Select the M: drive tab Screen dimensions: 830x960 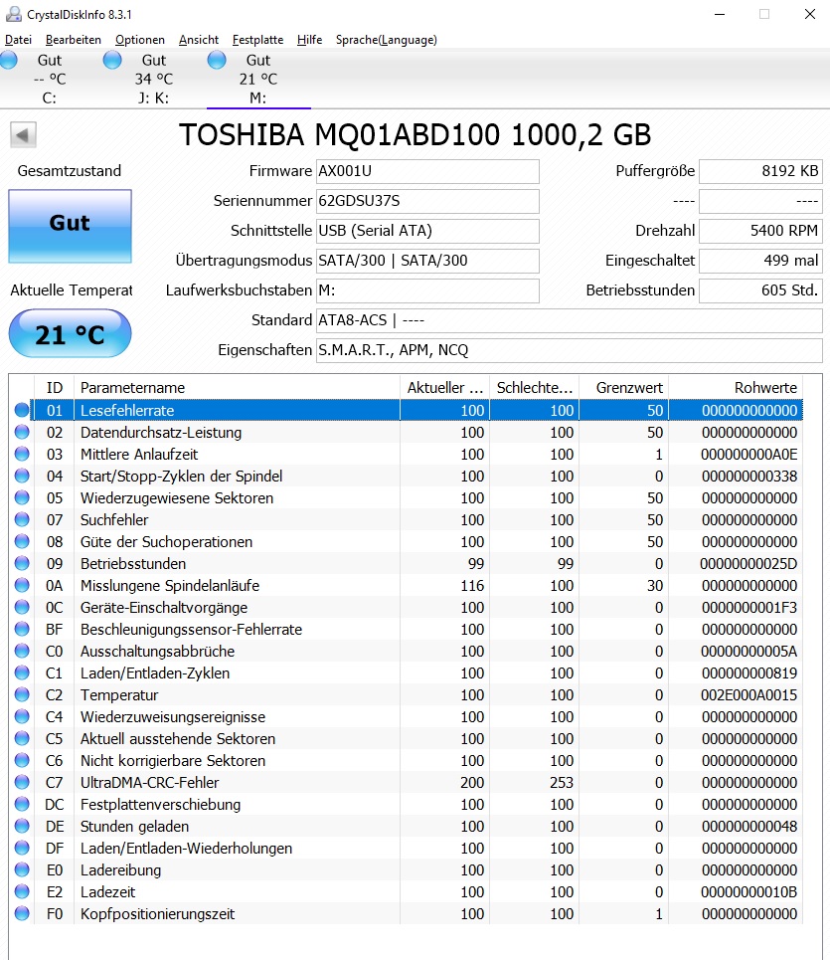click(x=258, y=79)
